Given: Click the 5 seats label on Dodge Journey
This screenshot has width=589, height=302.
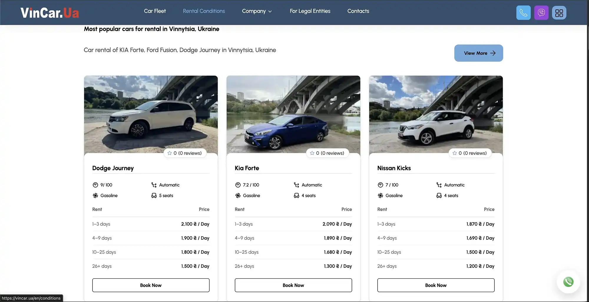Looking at the screenshot, I should pos(166,195).
